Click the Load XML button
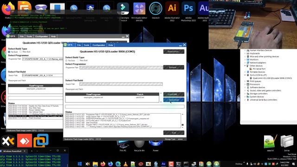Image resolution: width=297 pixels, height=167 pixels. coord(174,94)
